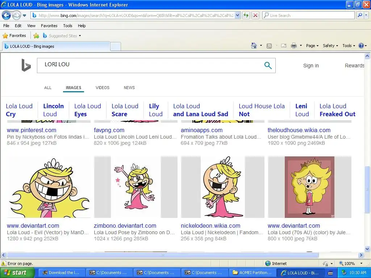Switch to the VIDEOS tab
Screen dimensions: 371x278
(103, 88)
